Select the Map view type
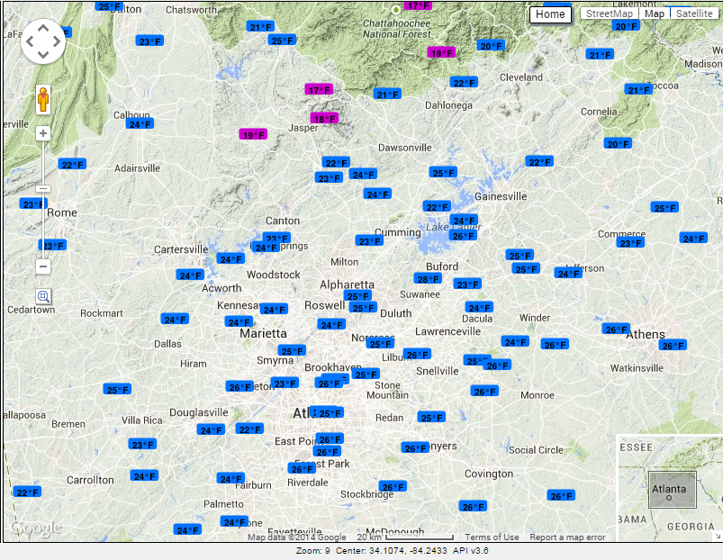Image resolution: width=723 pixels, height=560 pixels. coord(655,14)
